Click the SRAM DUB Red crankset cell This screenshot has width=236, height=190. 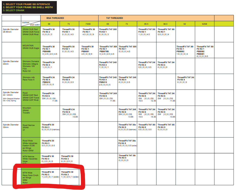point(31,34)
